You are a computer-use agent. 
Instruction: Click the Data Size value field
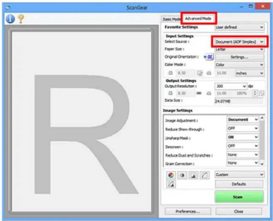tap(239, 101)
